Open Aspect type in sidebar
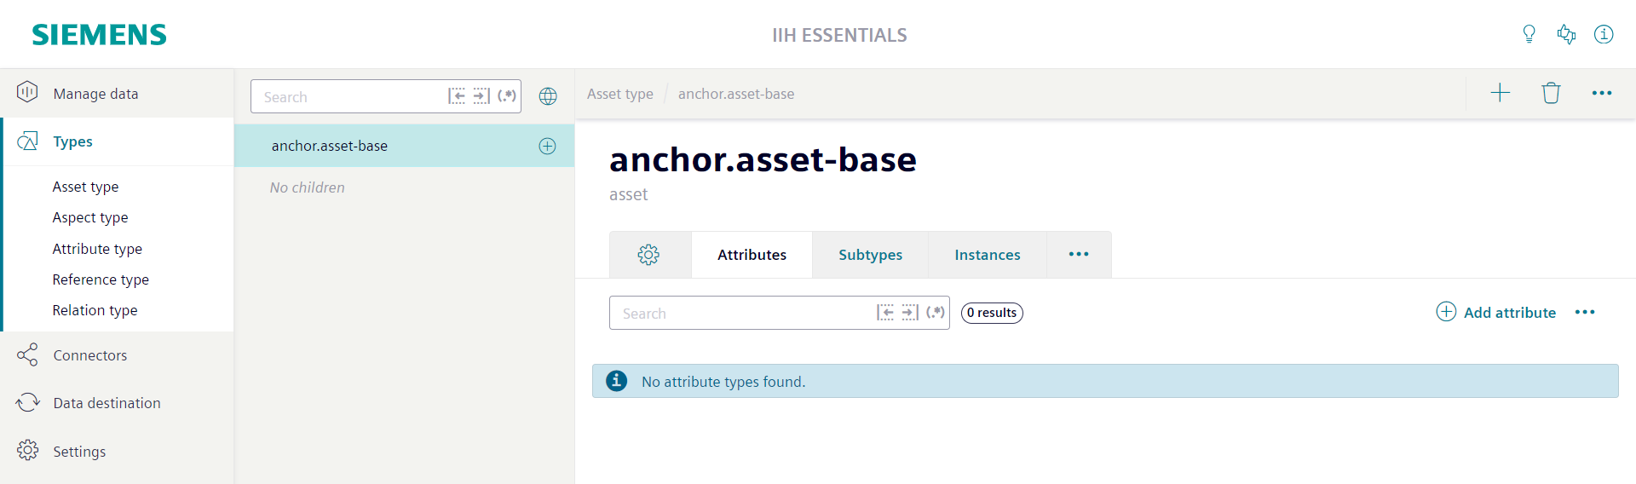This screenshot has width=1636, height=484. coord(90,217)
